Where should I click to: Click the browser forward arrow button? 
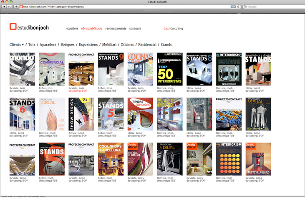pos(9,7)
